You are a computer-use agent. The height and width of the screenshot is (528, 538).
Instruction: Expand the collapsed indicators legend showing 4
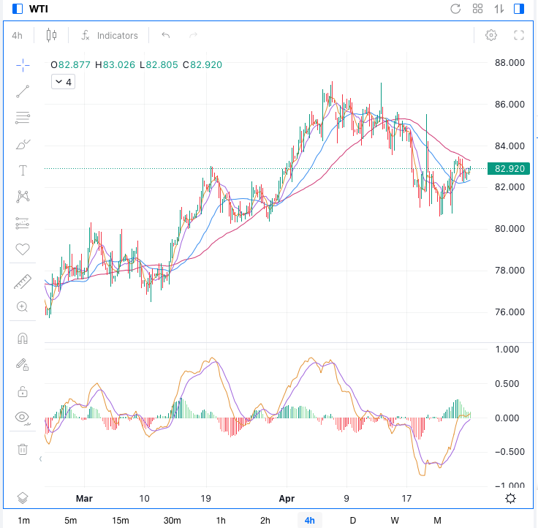[62, 82]
